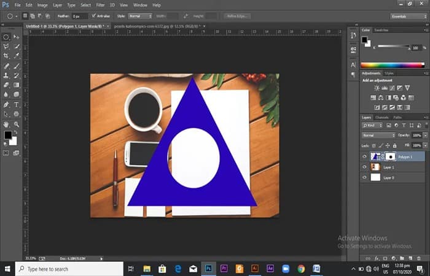Switch to the Swatches tab
The image size is (430, 276).
[381, 30]
